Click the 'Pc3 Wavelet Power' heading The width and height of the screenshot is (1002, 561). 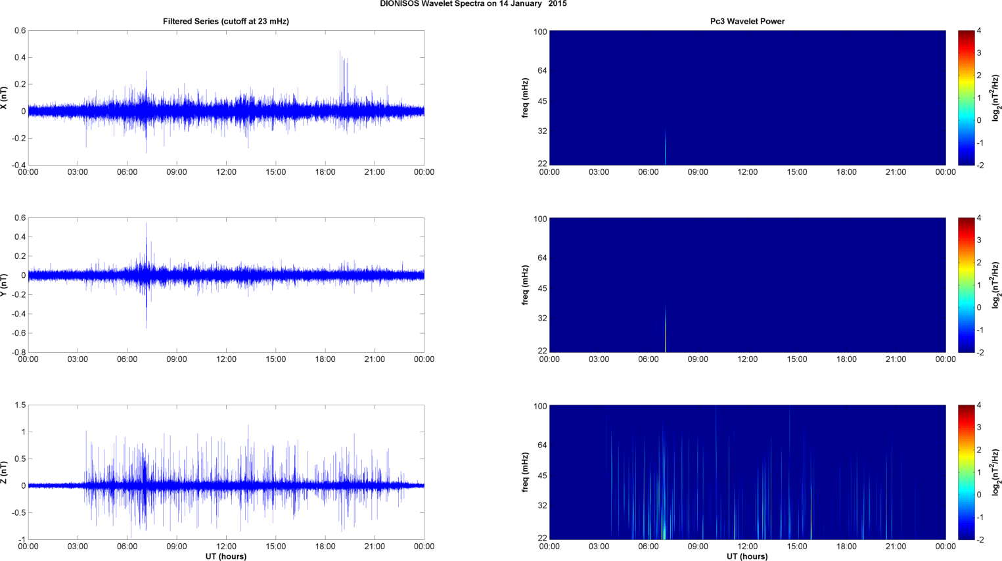(x=747, y=22)
